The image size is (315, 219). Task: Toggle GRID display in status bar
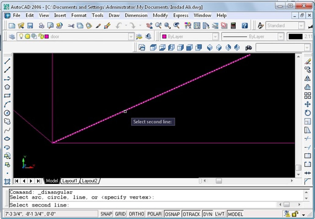point(120,214)
